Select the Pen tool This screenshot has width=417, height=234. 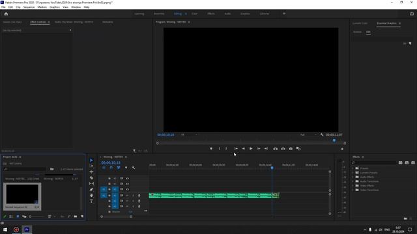click(91, 189)
